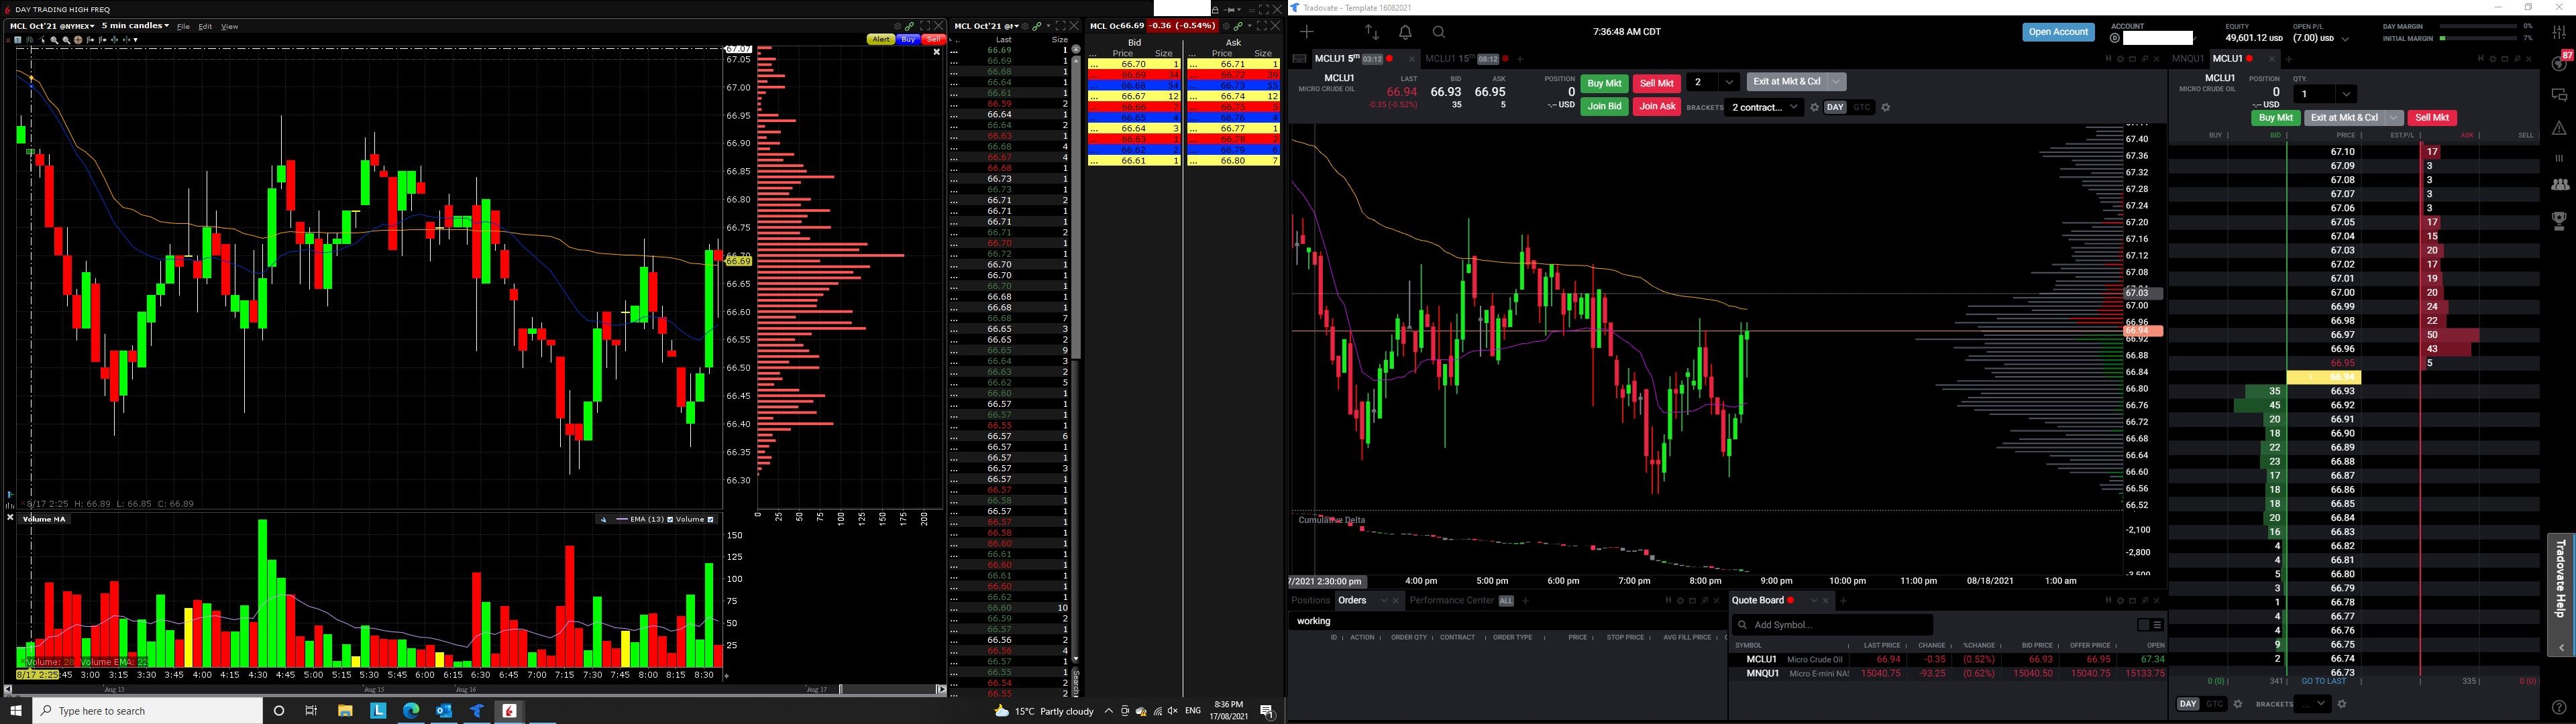Open the orders up-down arrows icon in Tradovate
The width and height of the screenshot is (2576, 724).
pyautogui.click(x=1371, y=33)
